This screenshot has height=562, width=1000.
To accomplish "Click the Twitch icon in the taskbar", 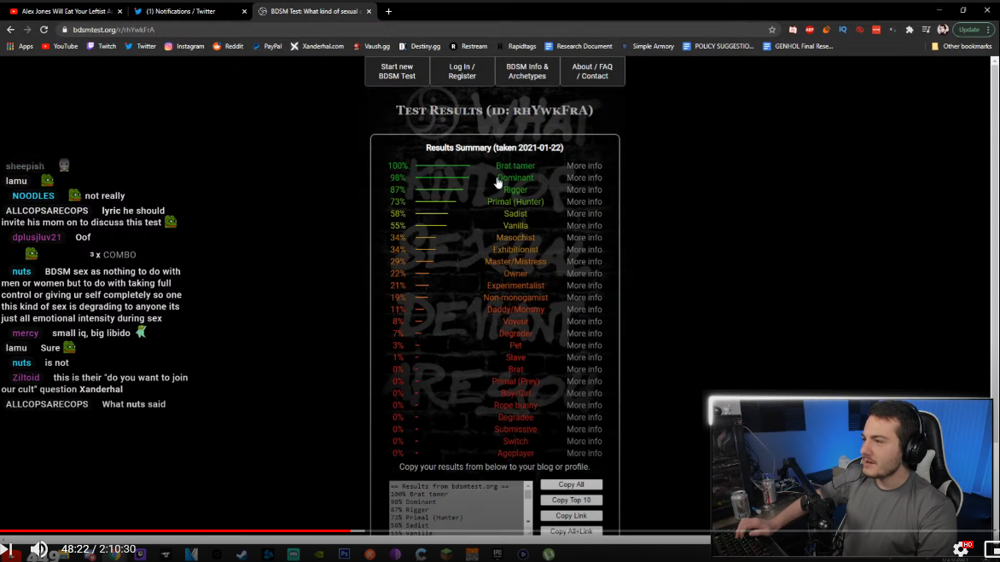I will click(140, 554).
